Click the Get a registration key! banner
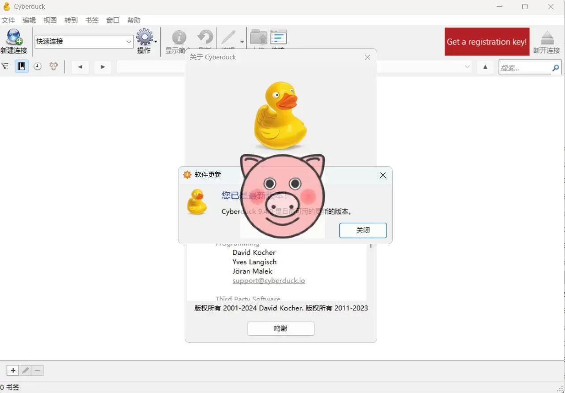The width and height of the screenshot is (565, 393). coord(487,41)
